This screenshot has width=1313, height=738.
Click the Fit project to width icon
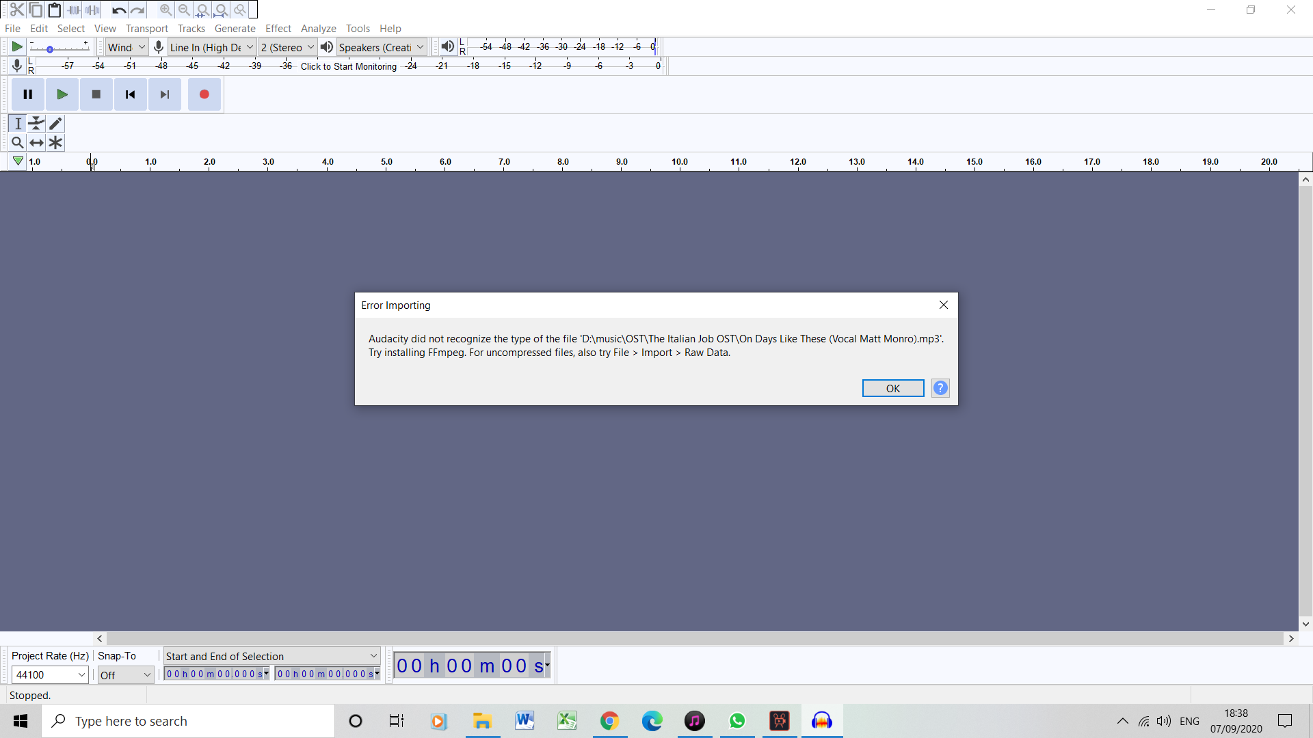tap(221, 10)
